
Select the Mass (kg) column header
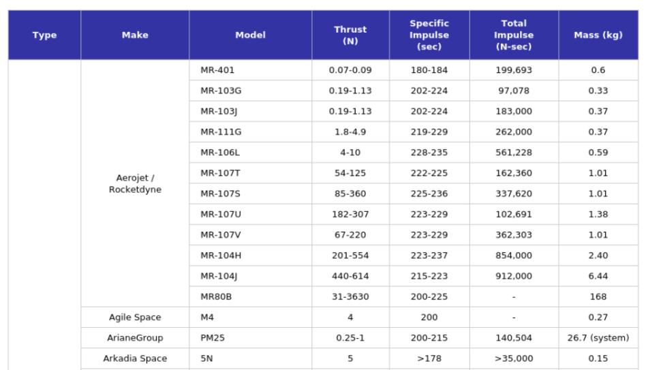(x=598, y=35)
